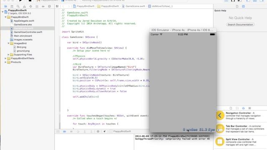Click Simulate Location arrow icon

pyautogui.click(x=105, y=132)
